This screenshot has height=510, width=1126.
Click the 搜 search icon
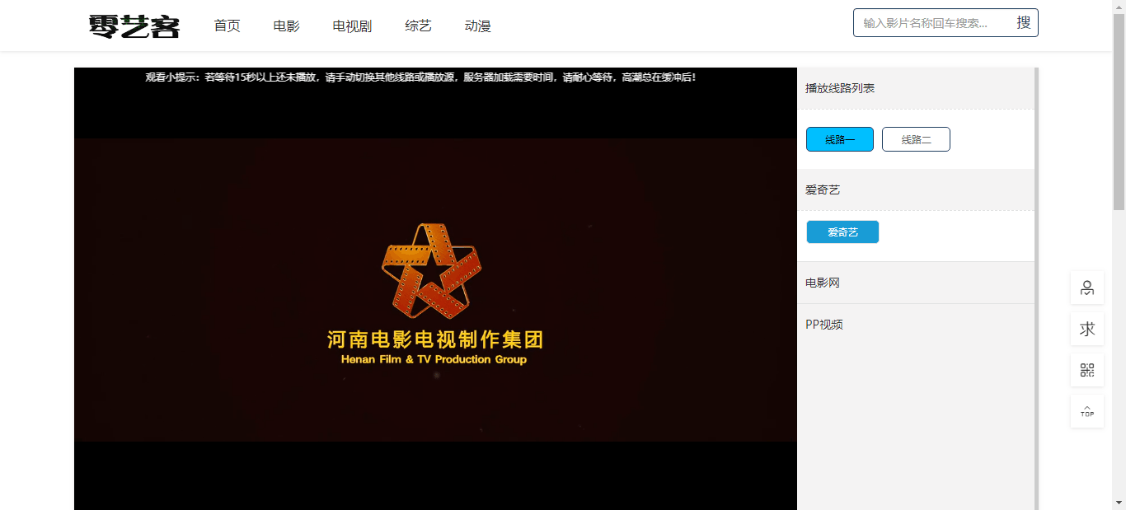[1023, 22]
